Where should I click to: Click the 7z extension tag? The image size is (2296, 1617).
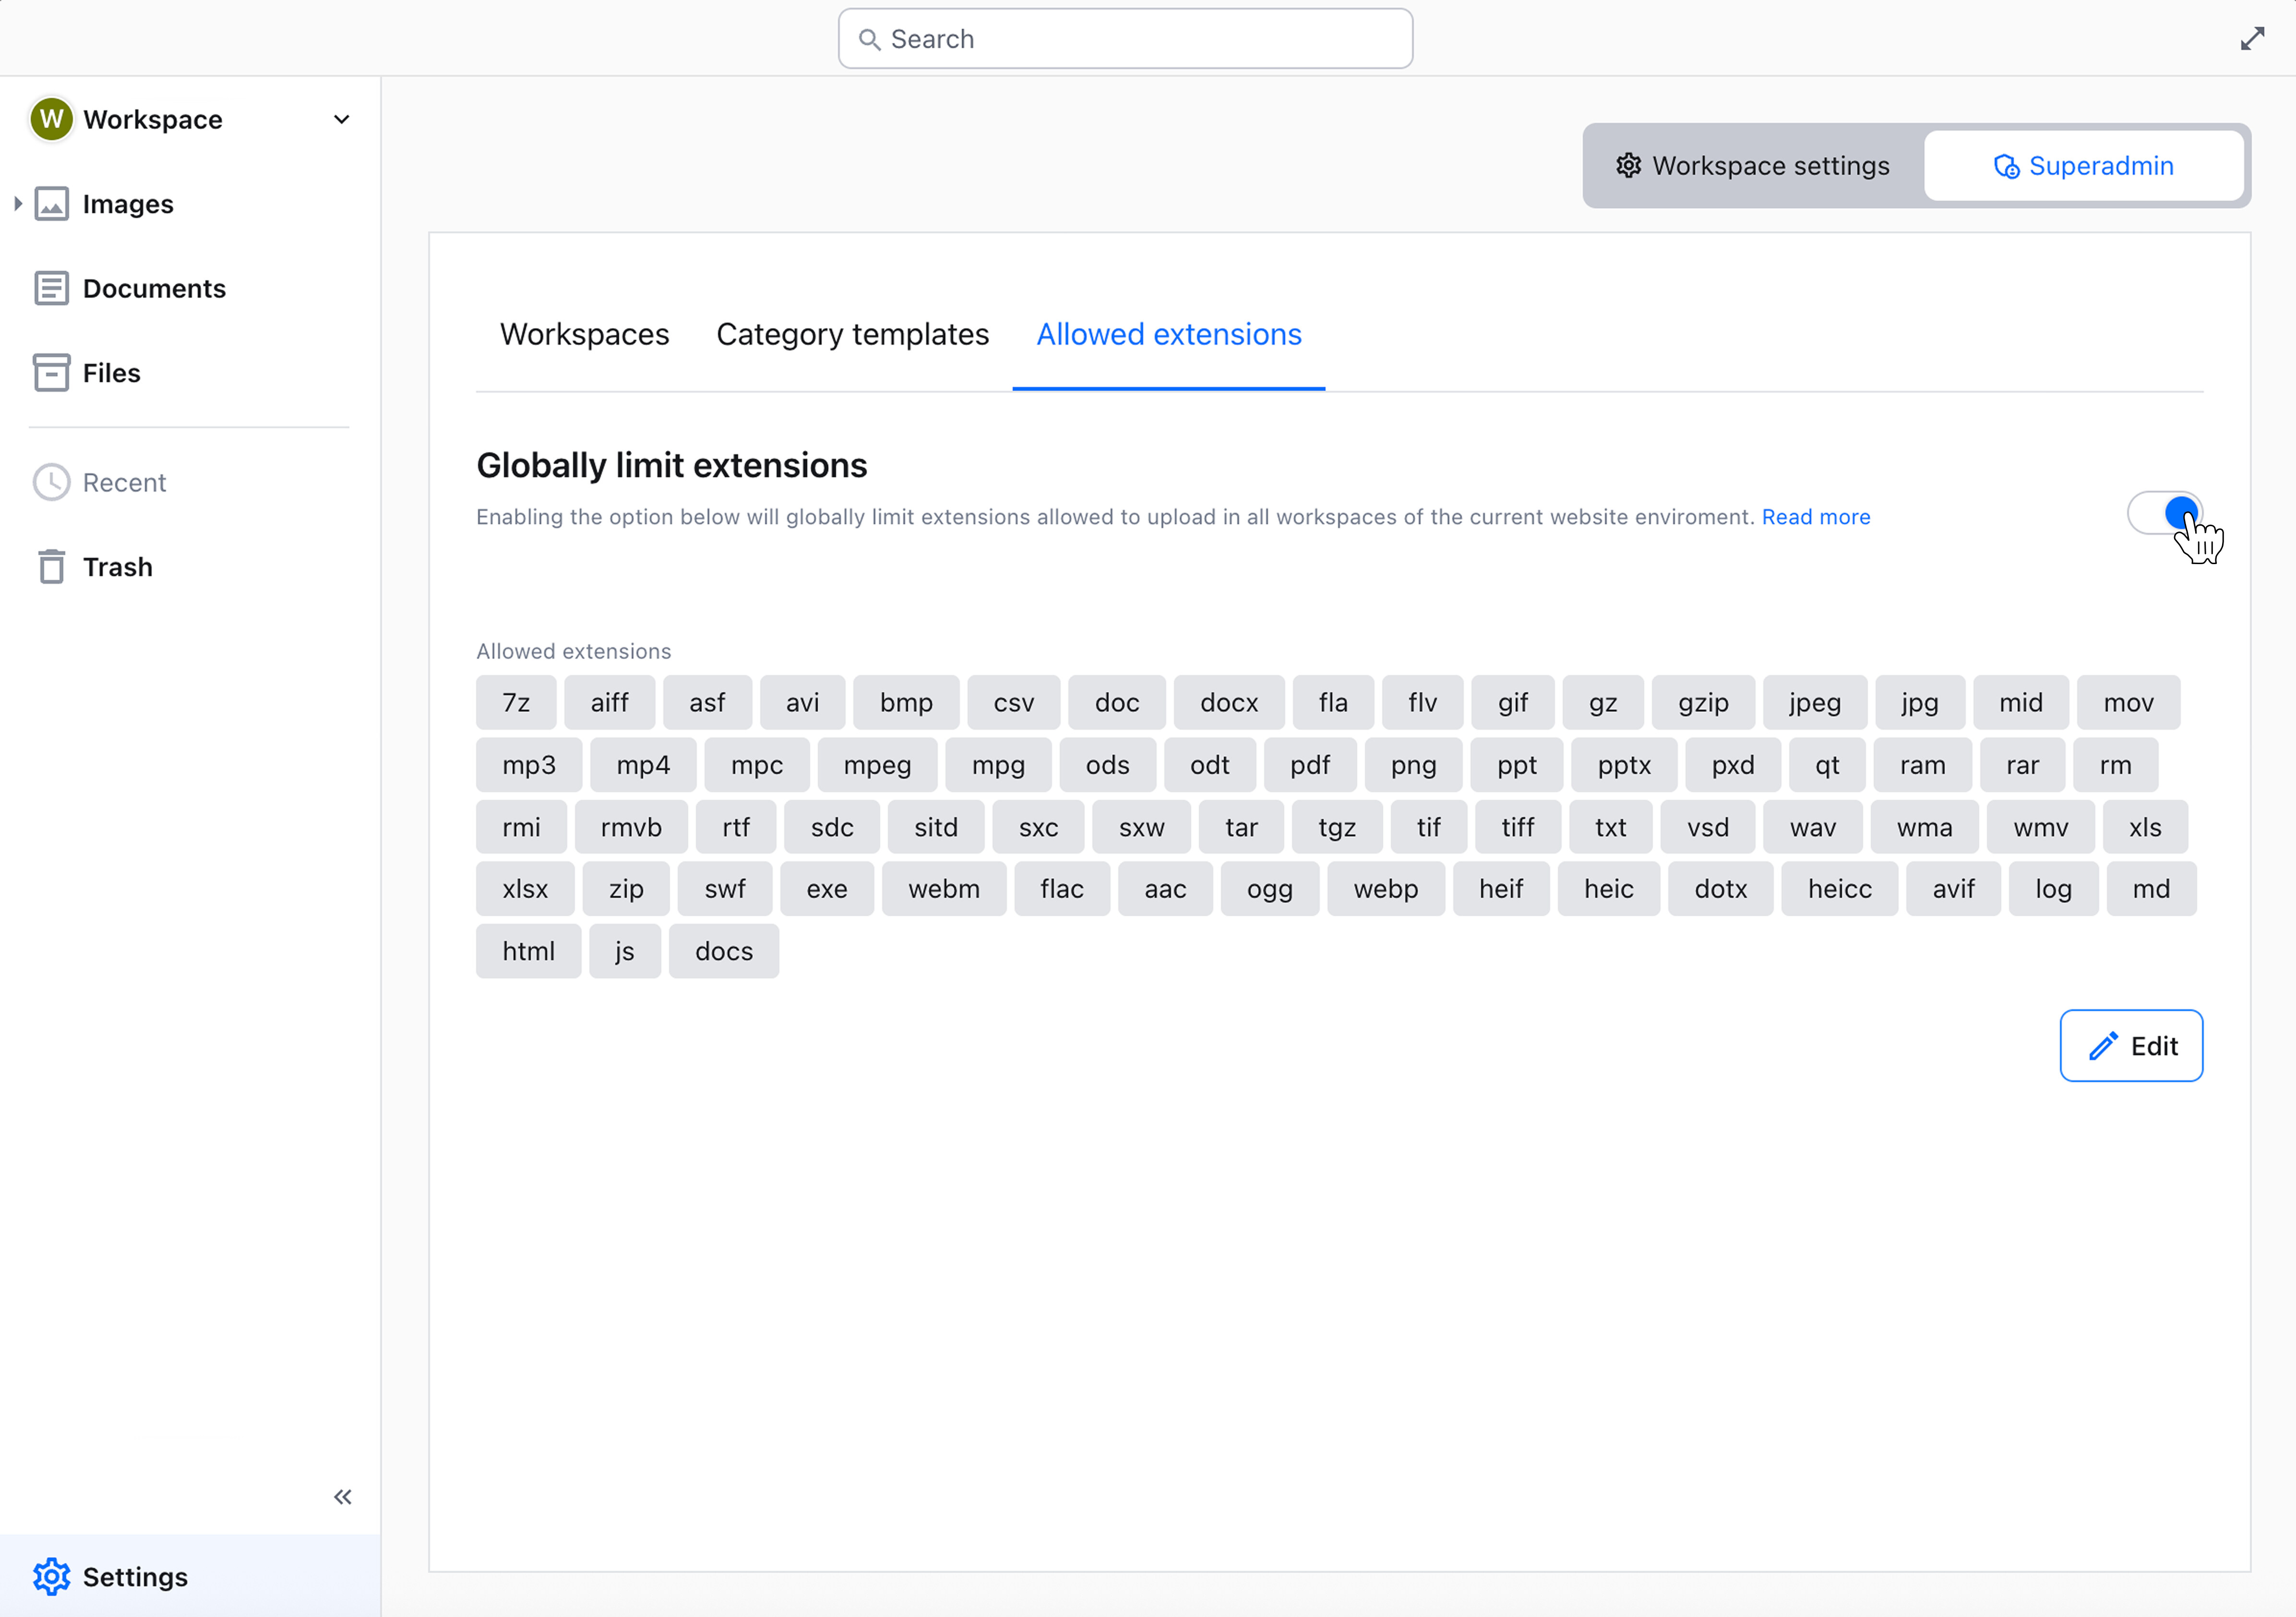coord(516,702)
